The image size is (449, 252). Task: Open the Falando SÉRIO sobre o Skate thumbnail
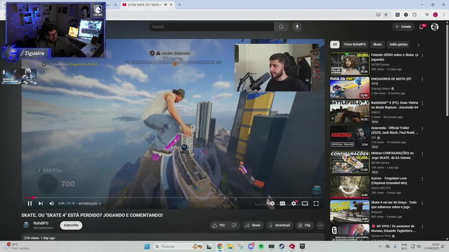(350, 64)
